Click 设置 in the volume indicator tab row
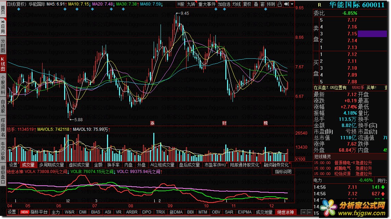The width and height of the screenshot is (391, 219). pyautogui.click(x=13, y=165)
